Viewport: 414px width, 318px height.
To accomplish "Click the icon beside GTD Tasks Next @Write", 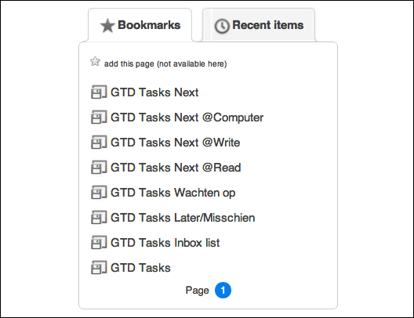I will (x=99, y=142).
